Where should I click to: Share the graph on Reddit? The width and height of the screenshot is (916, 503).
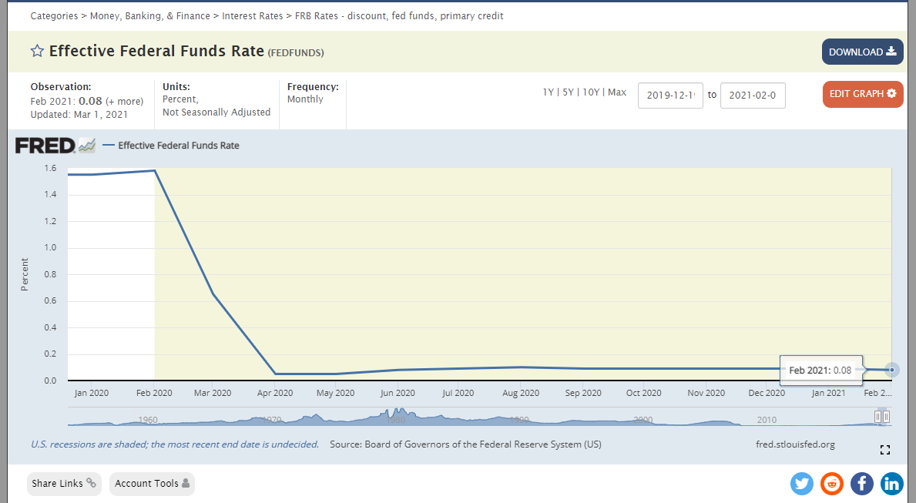(x=832, y=484)
